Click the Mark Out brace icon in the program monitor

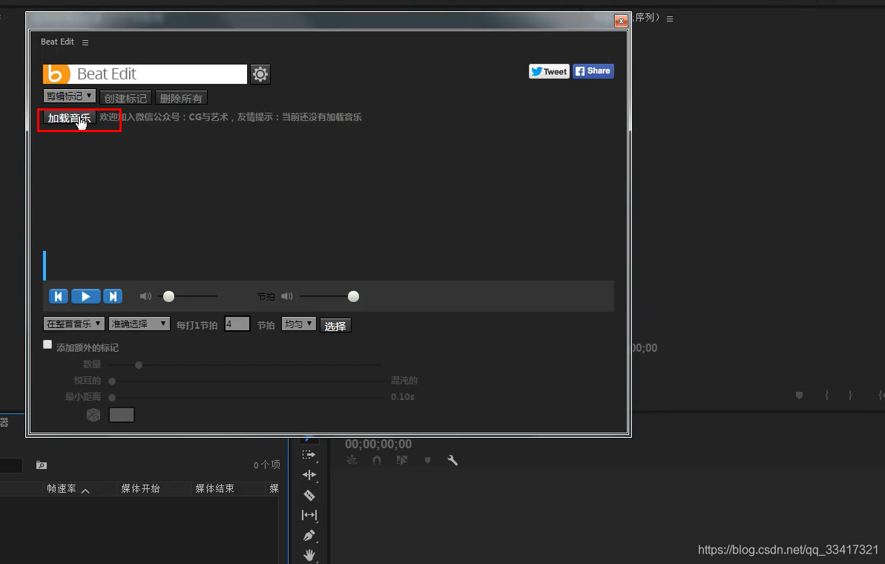click(850, 396)
